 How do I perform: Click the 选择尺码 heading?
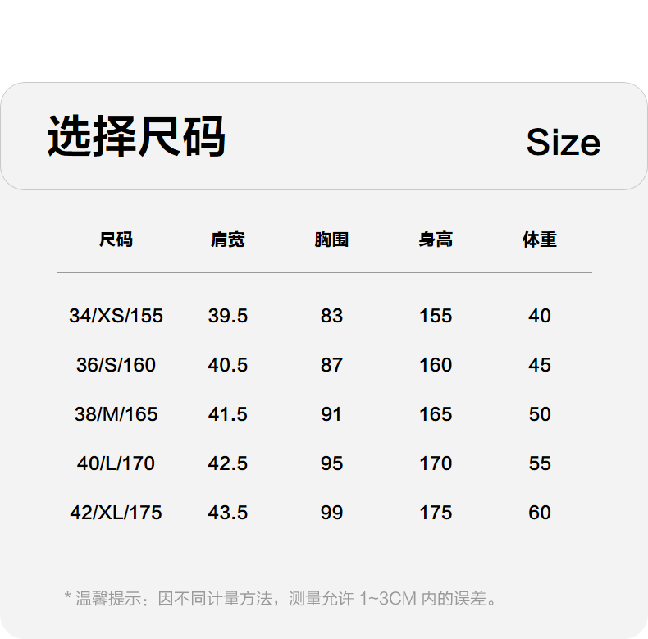136,136
